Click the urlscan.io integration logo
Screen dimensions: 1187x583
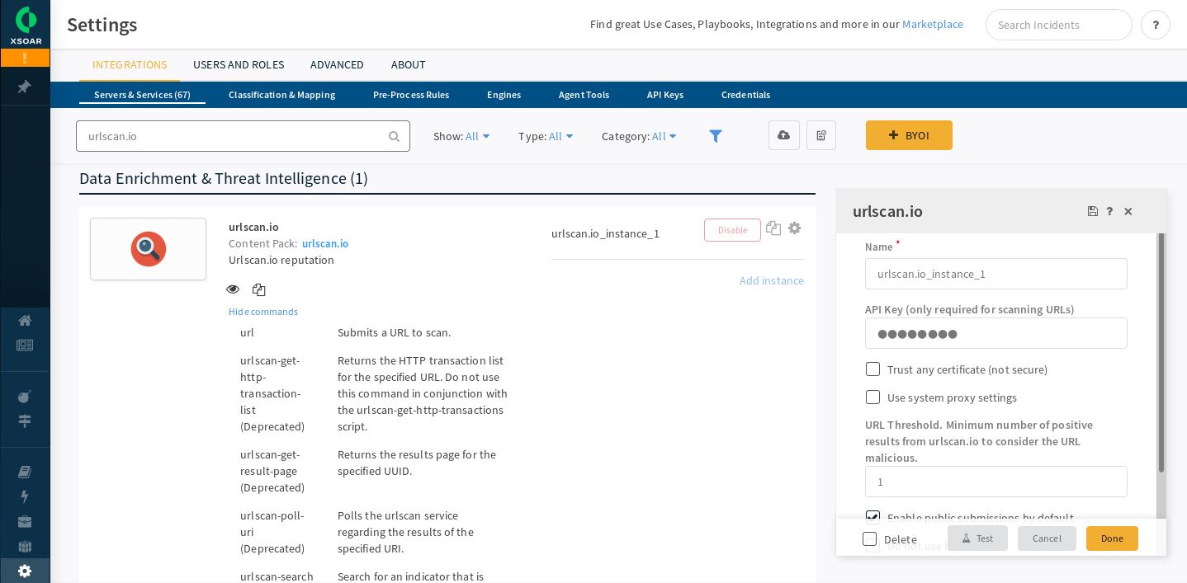(149, 249)
